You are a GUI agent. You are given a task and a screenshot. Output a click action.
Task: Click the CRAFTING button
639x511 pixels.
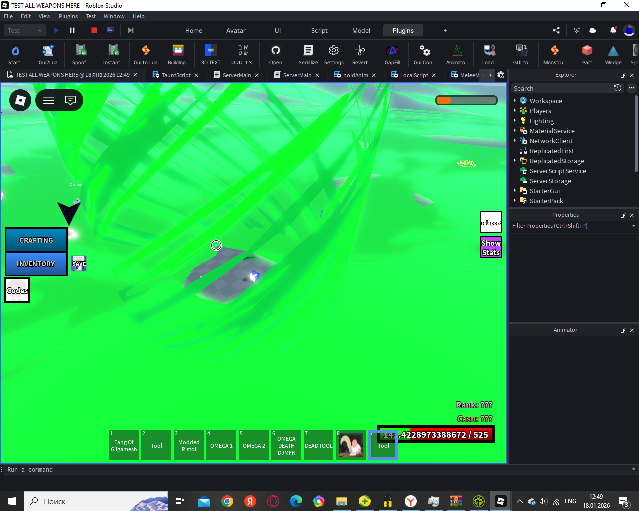tap(36, 240)
